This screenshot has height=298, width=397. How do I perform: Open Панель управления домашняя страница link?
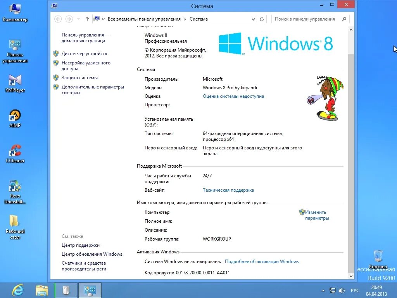click(86, 38)
